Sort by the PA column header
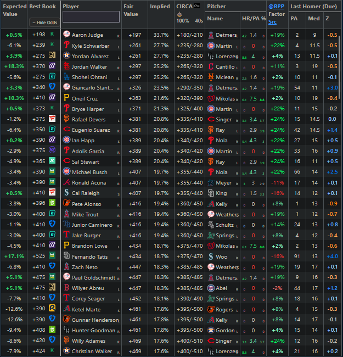 pos(294,19)
